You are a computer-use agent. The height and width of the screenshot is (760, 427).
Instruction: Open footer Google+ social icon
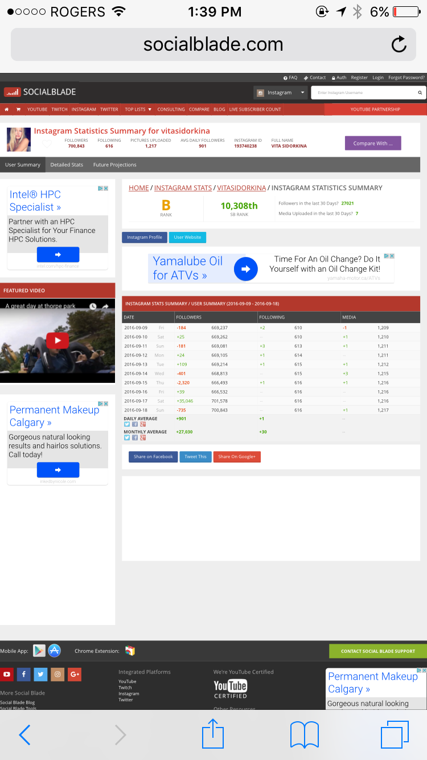coord(75,675)
